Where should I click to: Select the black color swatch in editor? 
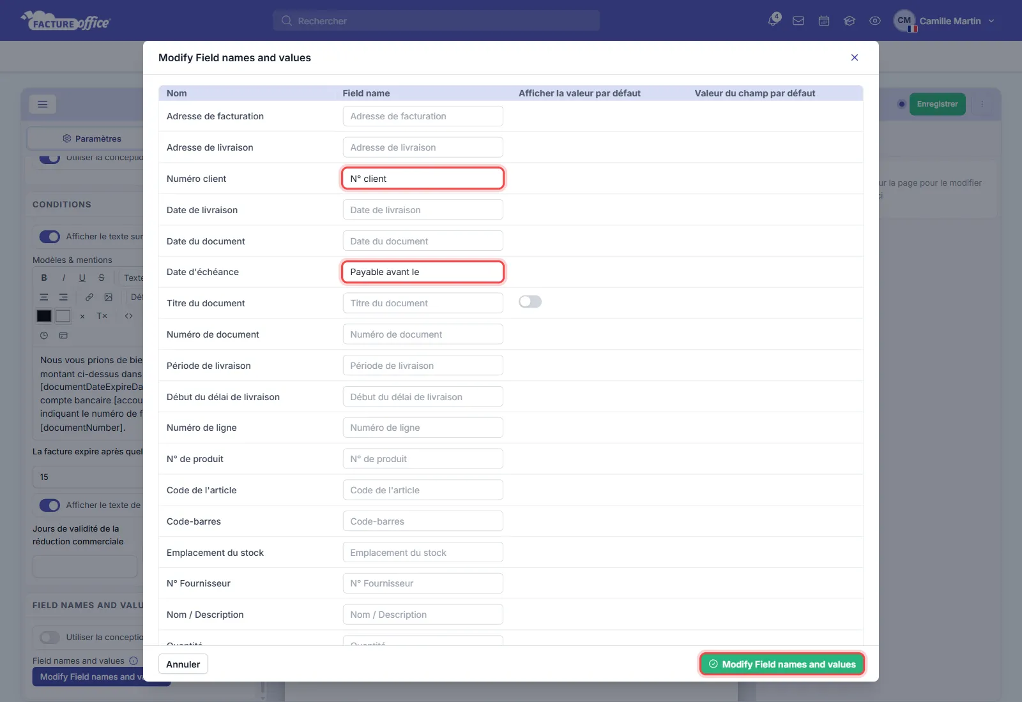click(44, 316)
